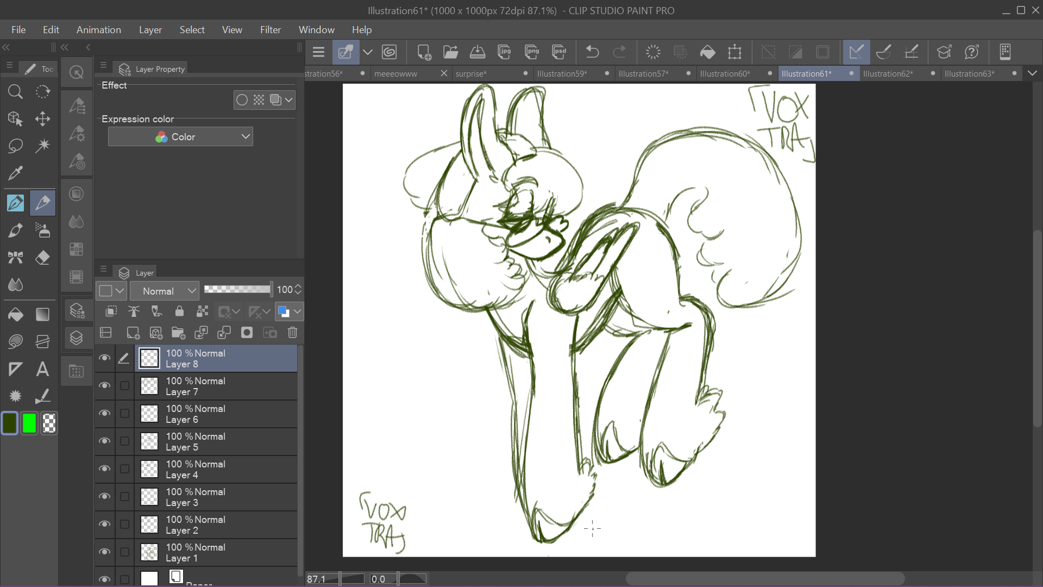This screenshot has height=587, width=1043.
Task: Click the Delete Layer trash icon
Action: point(292,333)
